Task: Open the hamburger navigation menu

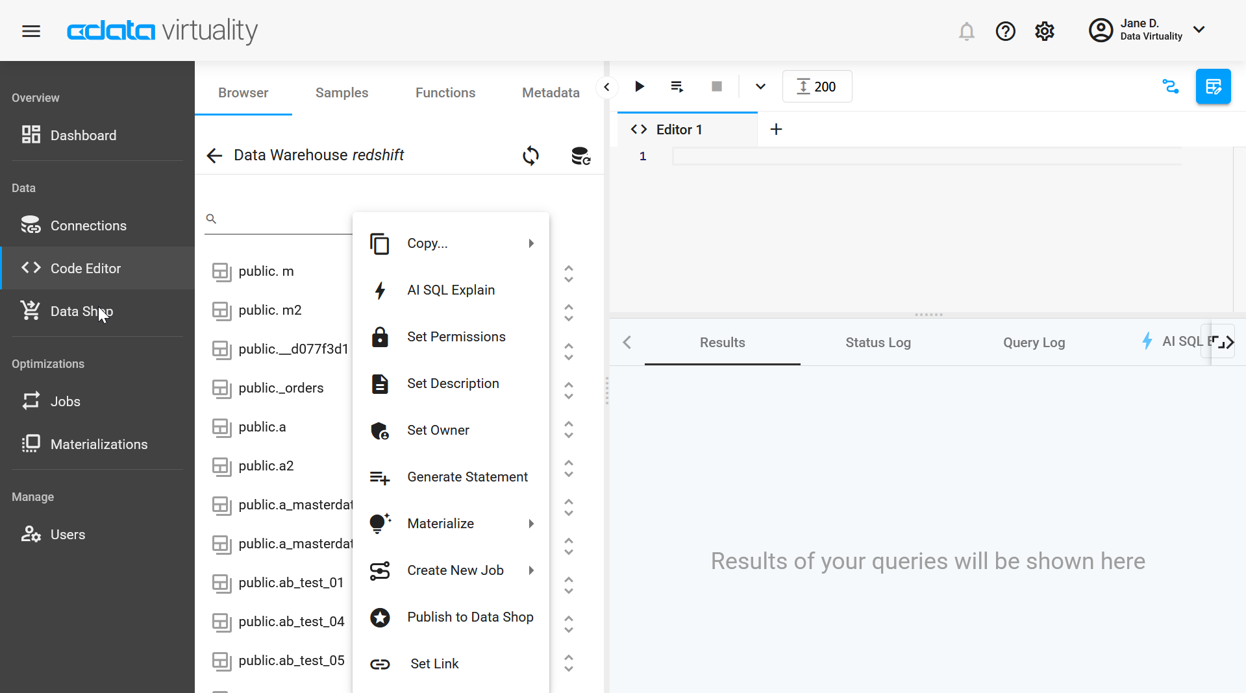Action: (31, 30)
